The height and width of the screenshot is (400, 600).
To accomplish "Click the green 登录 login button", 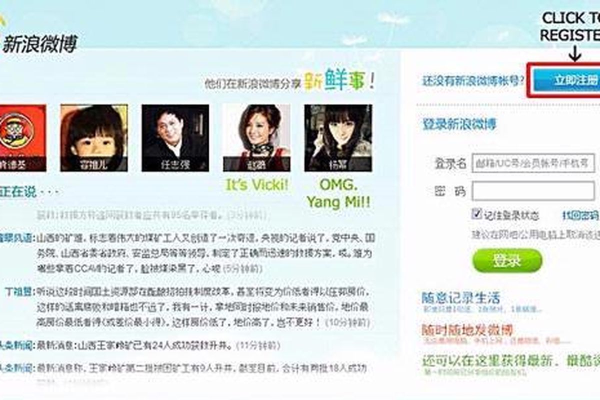I will point(507,260).
